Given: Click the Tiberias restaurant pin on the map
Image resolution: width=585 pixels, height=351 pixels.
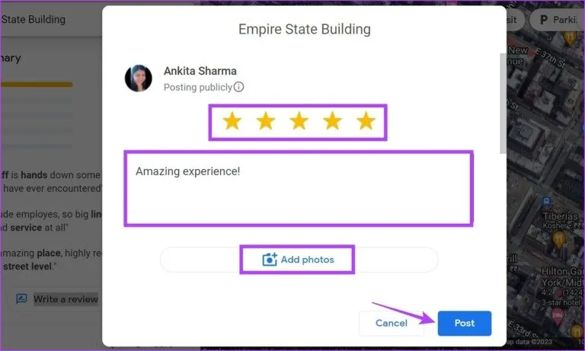Looking at the screenshot, I should [558, 240].
